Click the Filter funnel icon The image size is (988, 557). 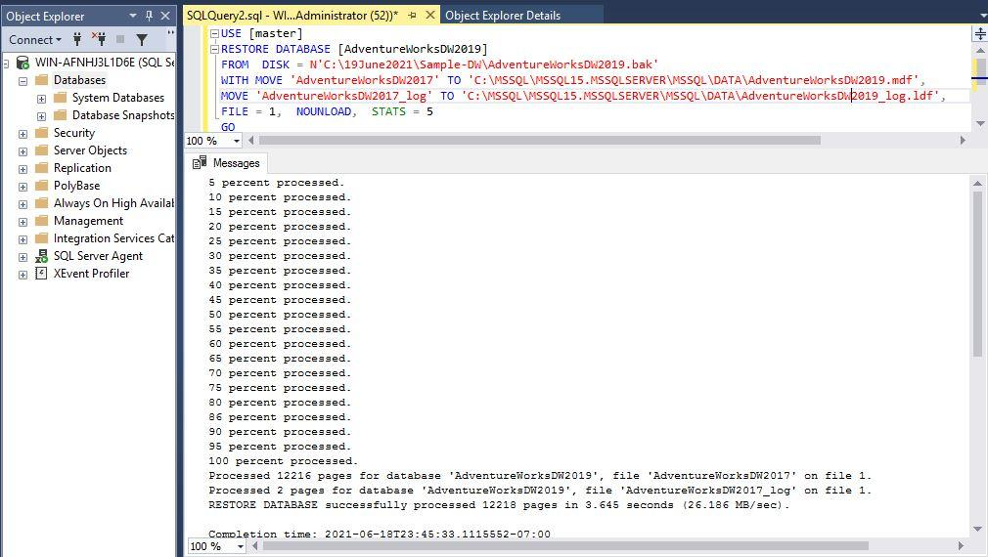click(x=142, y=40)
